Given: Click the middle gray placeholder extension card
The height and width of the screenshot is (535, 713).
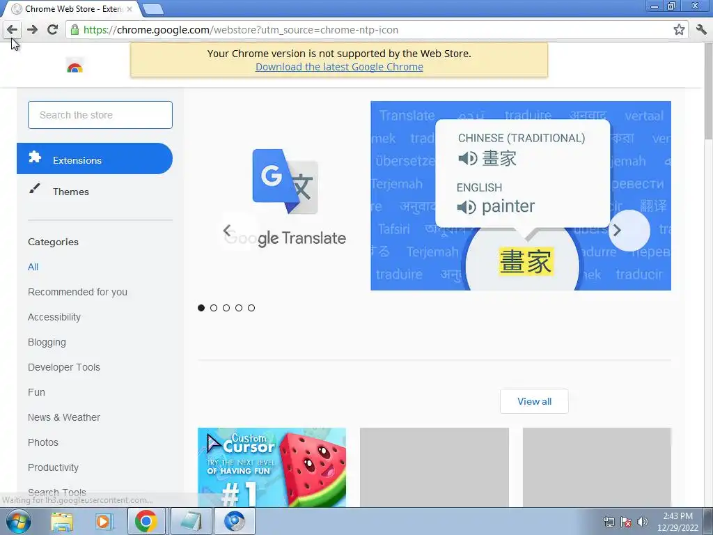Looking at the screenshot, I should 434,467.
